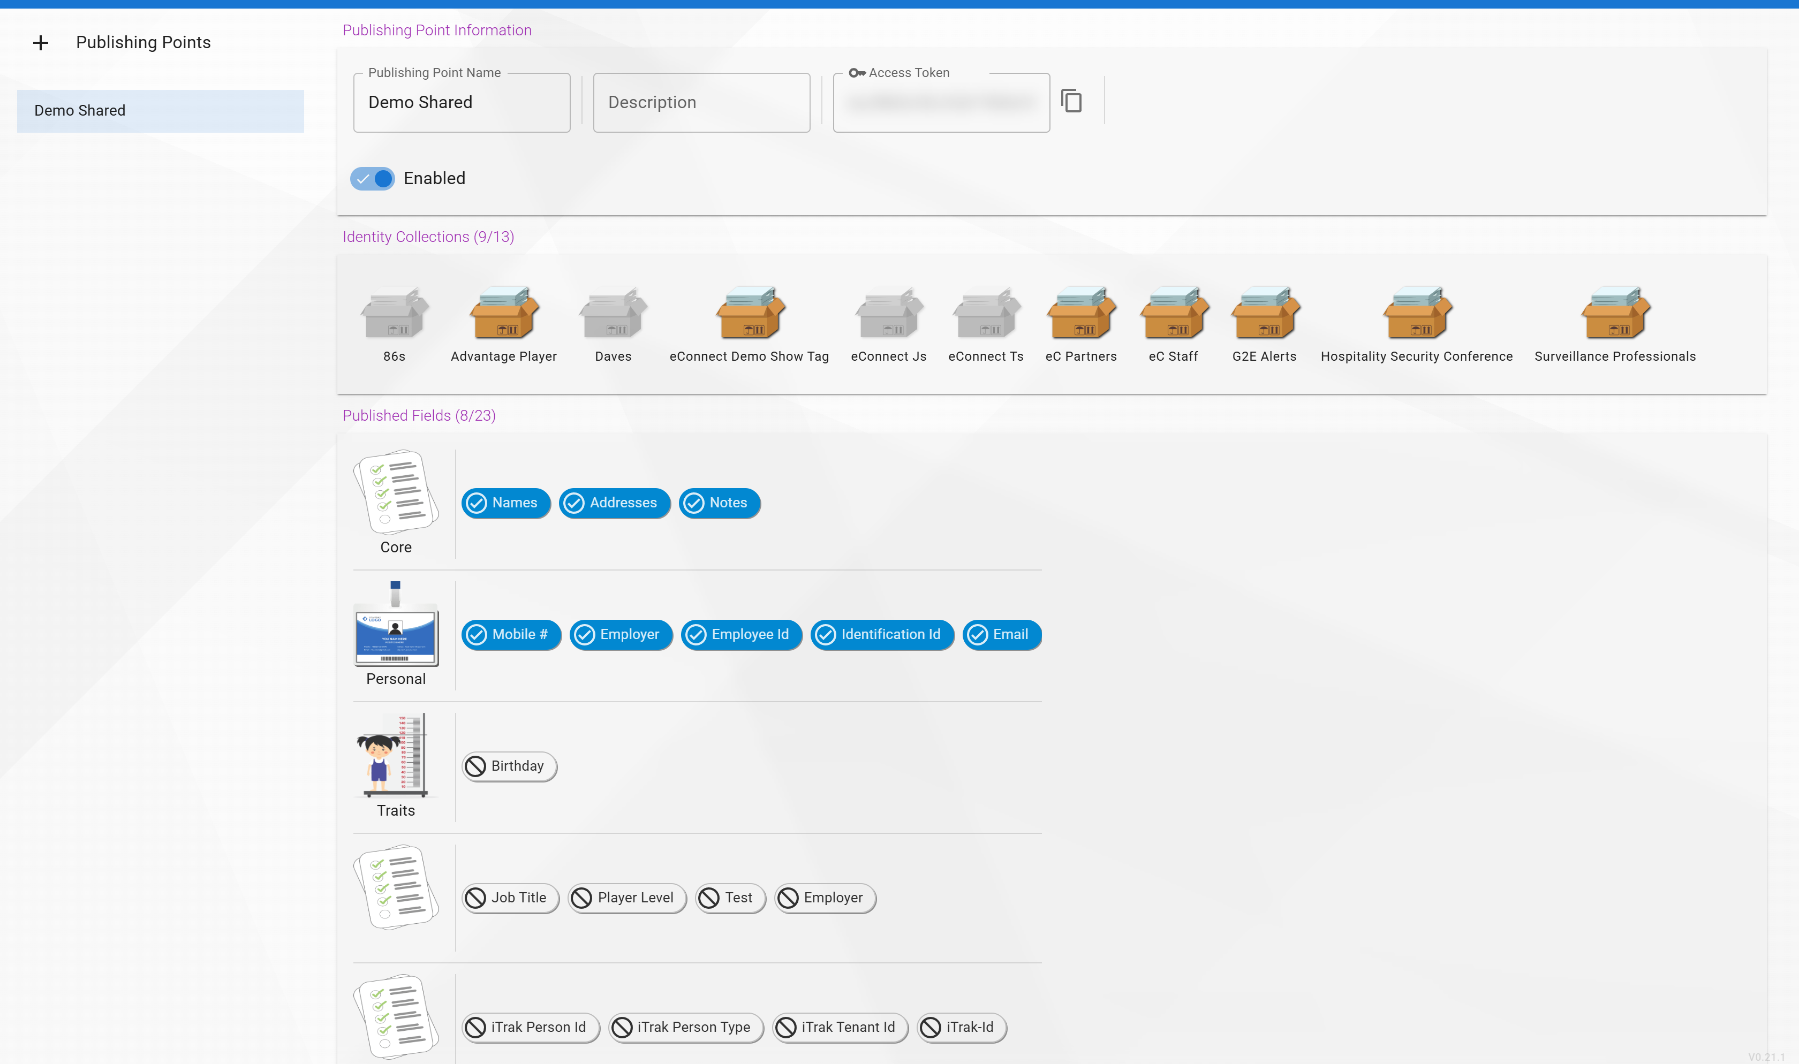This screenshot has width=1799, height=1064.
Task: Open the Demo Shared publishing point
Action: (161, 111)
